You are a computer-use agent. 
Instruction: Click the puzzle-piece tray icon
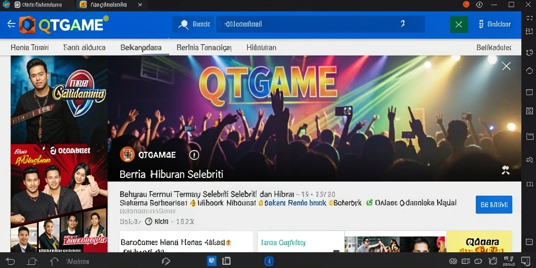(493, 262)
